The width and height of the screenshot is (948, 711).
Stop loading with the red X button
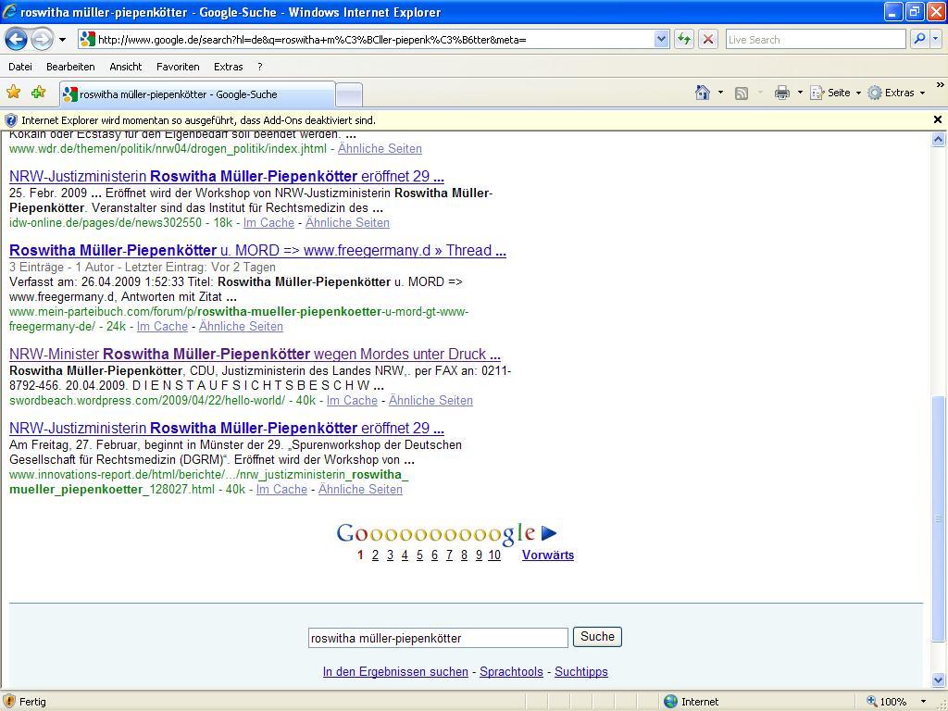click(x=708, y=40)
